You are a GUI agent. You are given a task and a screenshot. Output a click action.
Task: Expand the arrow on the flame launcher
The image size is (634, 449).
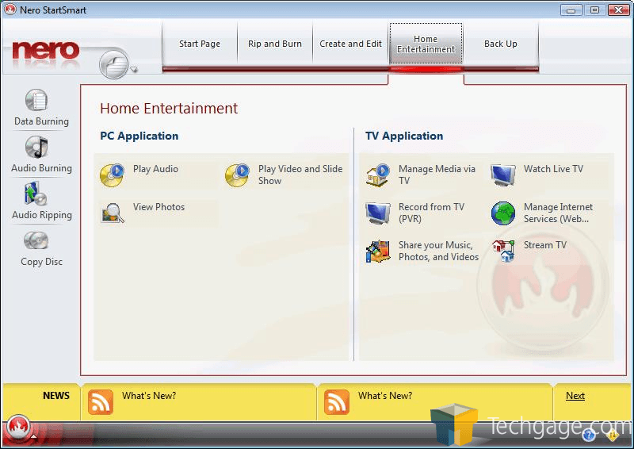tap(34, 437)
